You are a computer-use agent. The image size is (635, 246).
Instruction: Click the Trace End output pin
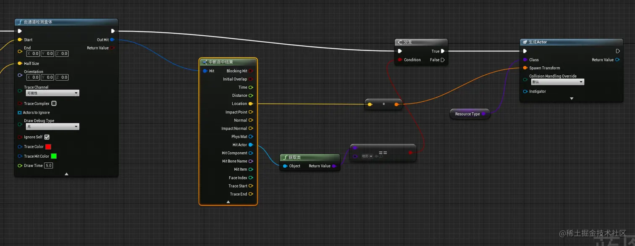click(x=251, y=194)
